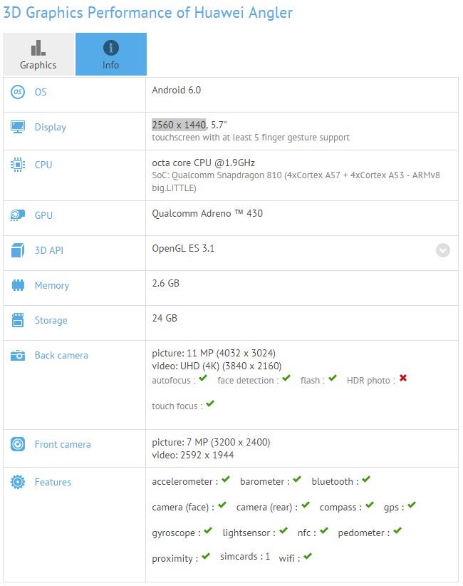463x586 pixels.
Task: Click the bar chart icon in Graphics tab
Action: (38, 48)
